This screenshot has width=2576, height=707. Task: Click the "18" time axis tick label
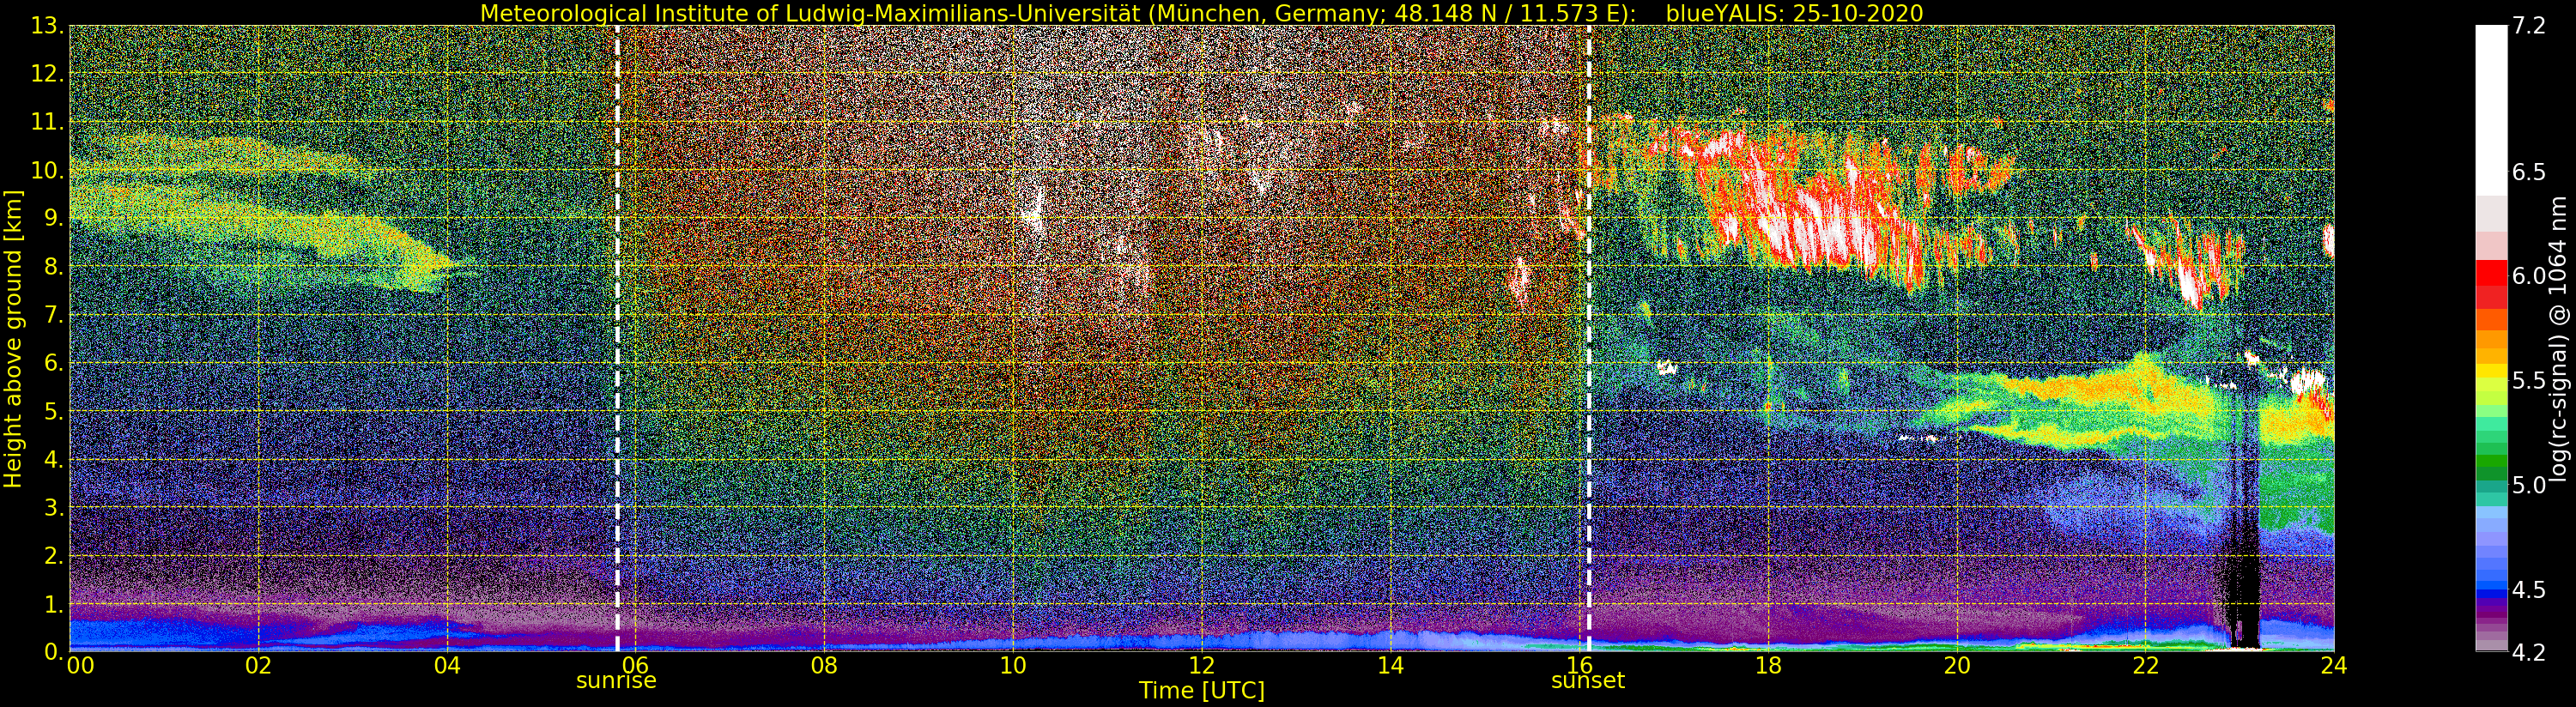tap(1768, 666)
